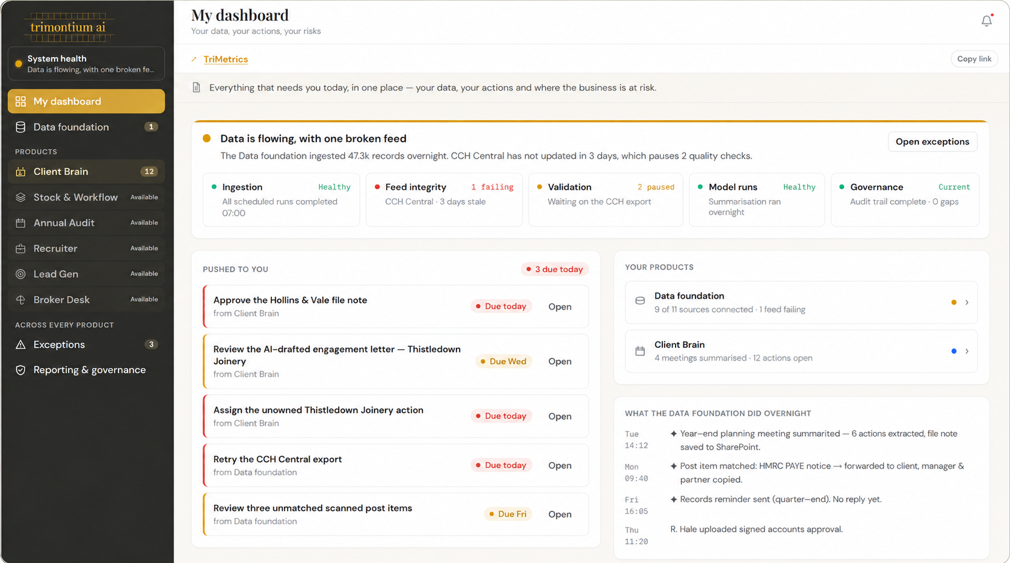The width and height of the screenshot is (1010, 563).
Task: Click the Governance status card
Action: pos(905,200)
